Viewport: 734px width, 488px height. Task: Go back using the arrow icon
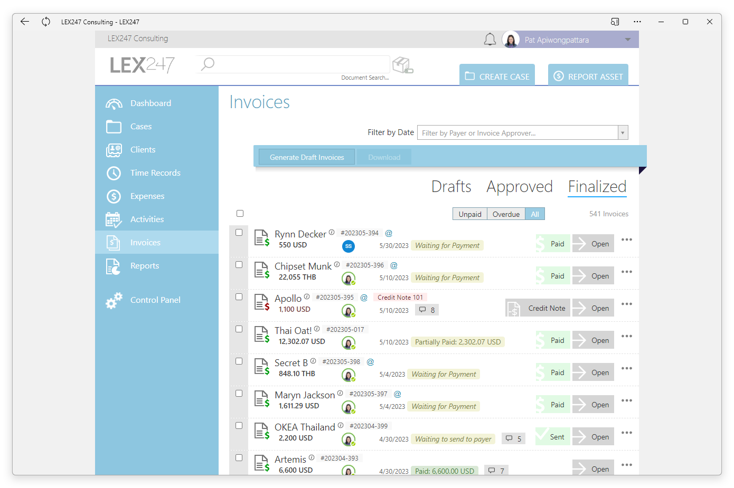coord(25,22)
